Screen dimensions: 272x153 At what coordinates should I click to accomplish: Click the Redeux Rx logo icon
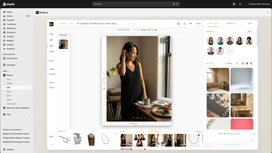click(x=52, y=24)
